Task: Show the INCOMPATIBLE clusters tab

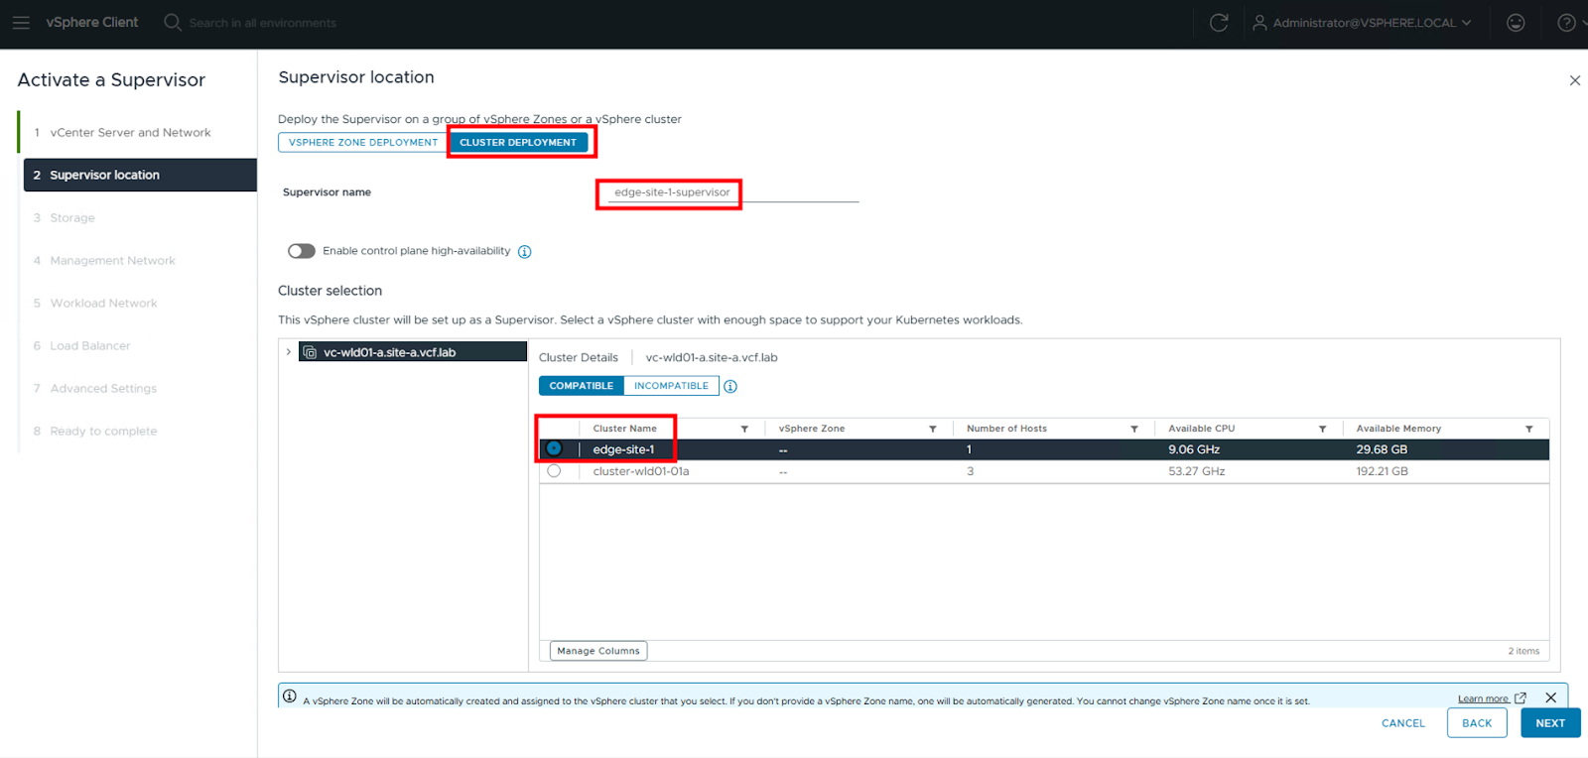Action: (x=672, y=386)
